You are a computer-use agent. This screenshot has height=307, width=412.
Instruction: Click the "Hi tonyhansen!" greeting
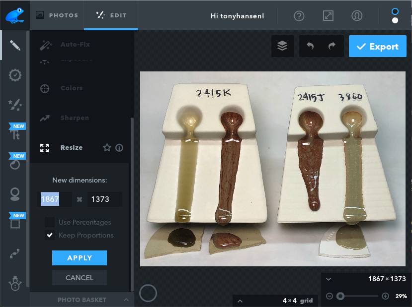pos(237,16)
